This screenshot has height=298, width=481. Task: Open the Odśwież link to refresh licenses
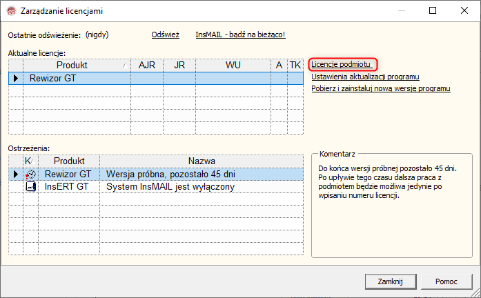[165, 34]
